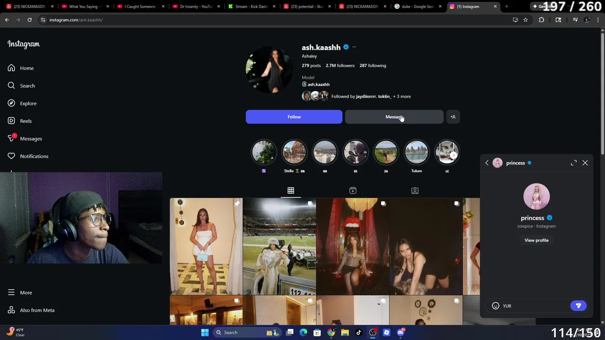This screenshot has height=340, width=605.
Task: Open Search from the Instagram sidebar
Action: [21, 85]
